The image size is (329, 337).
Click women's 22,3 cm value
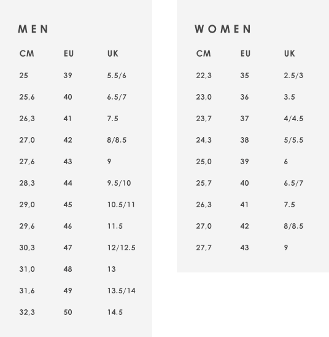tap(204, 76)
